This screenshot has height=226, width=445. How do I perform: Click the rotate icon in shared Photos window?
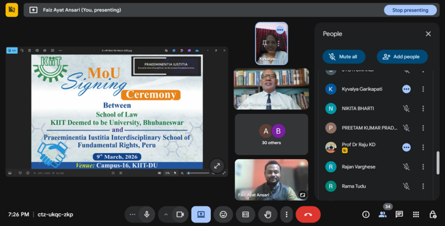22,50
